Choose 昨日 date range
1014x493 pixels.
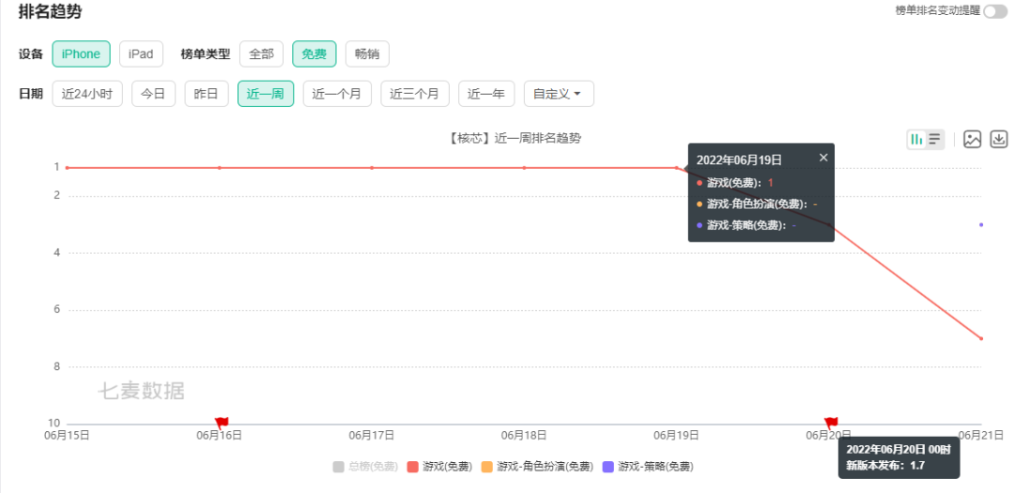coord(207,94)
